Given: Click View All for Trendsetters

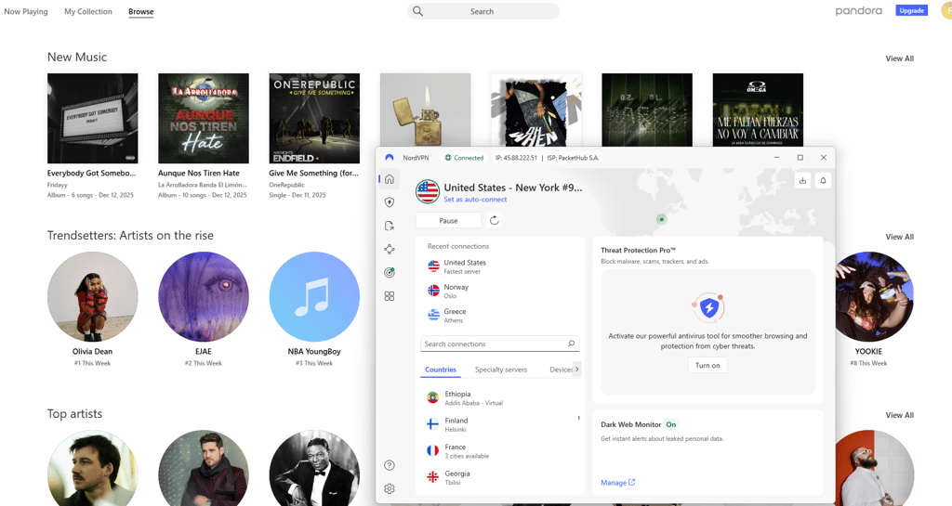Looking at the screenshot, I should coord(899,237).
